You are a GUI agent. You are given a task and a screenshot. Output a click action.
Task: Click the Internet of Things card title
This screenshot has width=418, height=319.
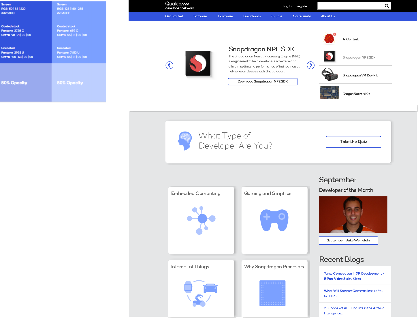190,267
